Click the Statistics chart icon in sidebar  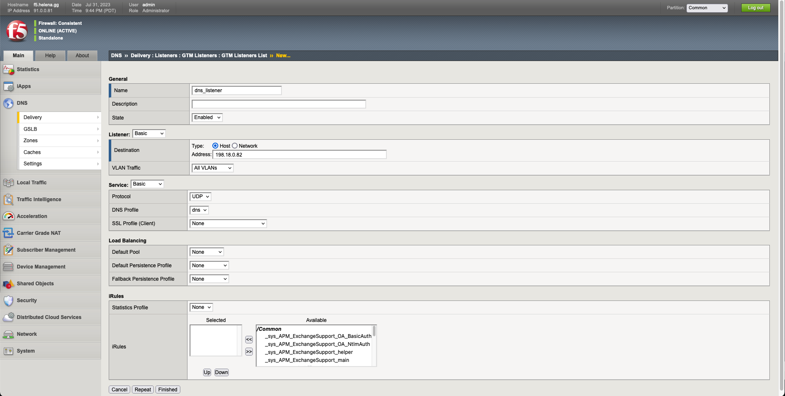pyautogui.click(x=8, y=69)
